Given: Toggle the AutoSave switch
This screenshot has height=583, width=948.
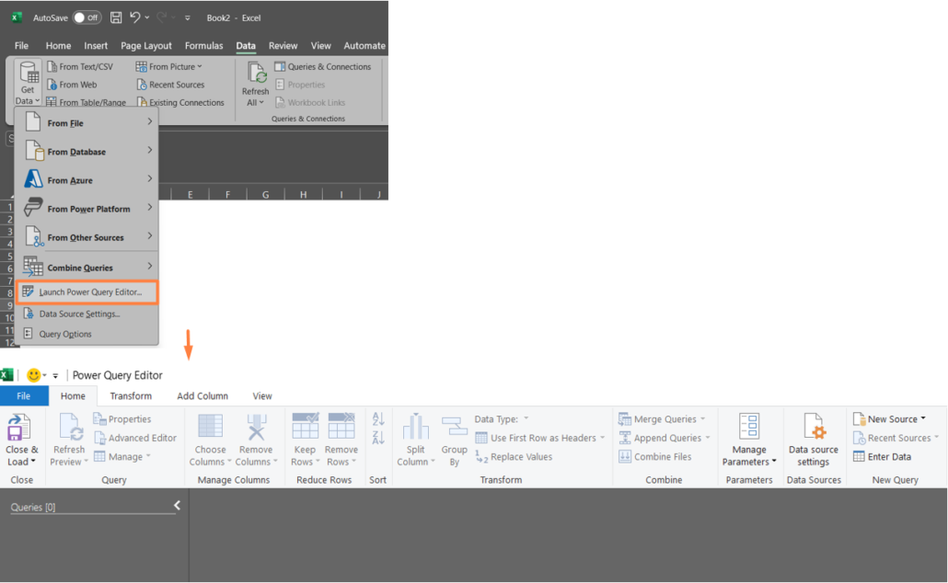Looking at the screenshot, I should point(87,17).
